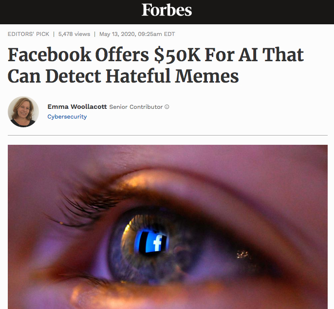334x309 pixels.
Task: Open Emma Woollacott's author profile photo
Action: pyautogui.click(x=23, y=112)
